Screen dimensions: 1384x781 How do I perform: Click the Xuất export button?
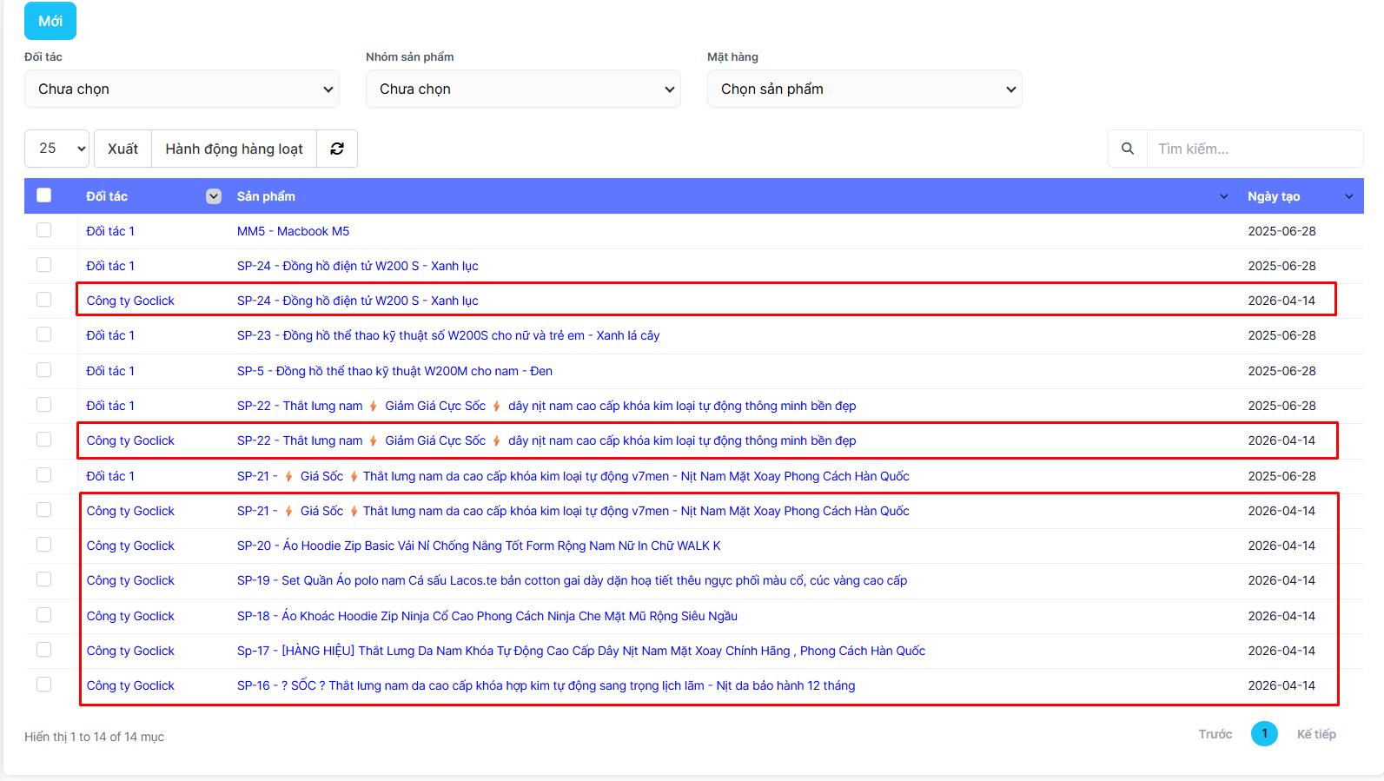(123, 149)
